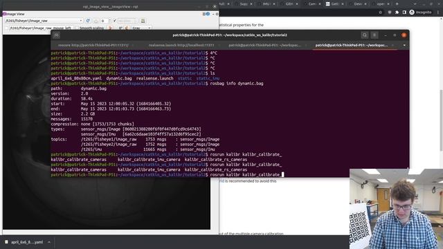Click the browser side panel icon

point(404,12)
